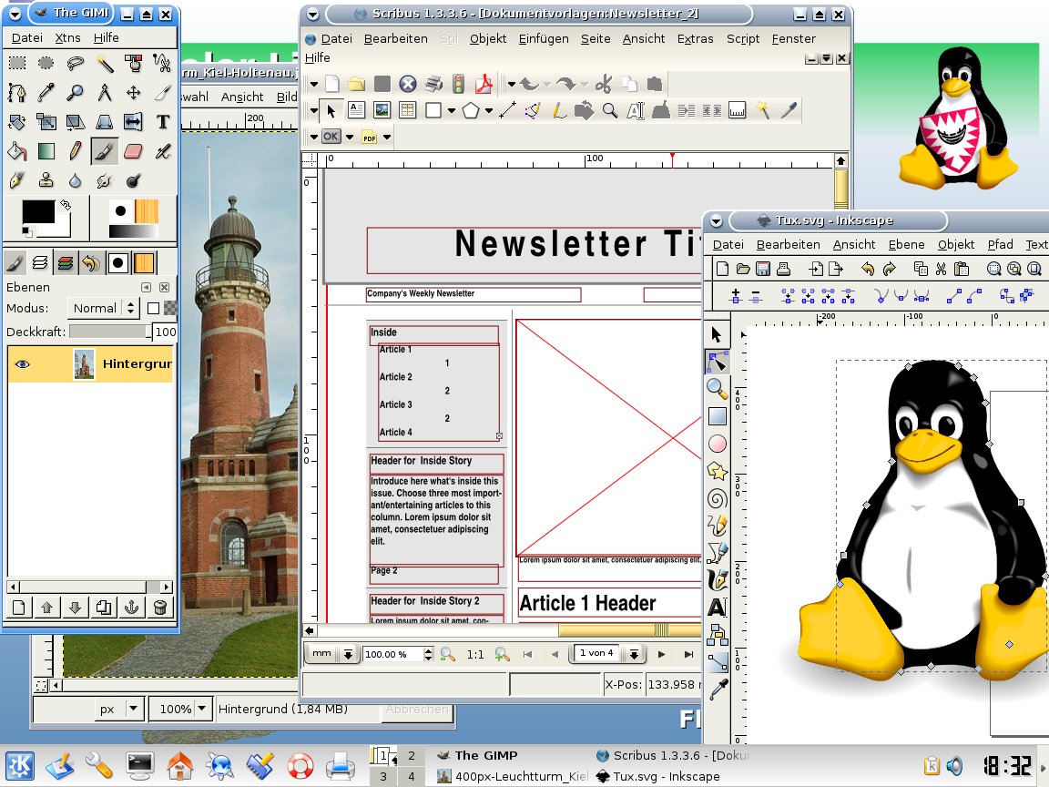Step Scribus zoom percentage spinner

(x=428, y=655)
